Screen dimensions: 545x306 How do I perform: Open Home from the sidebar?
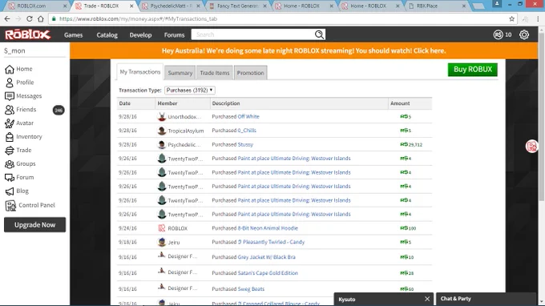18,69
